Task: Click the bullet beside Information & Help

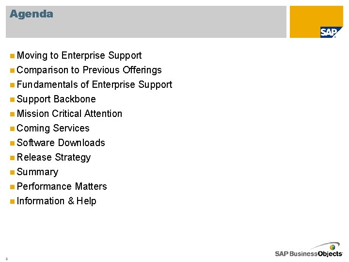Action: pos(12,201)
